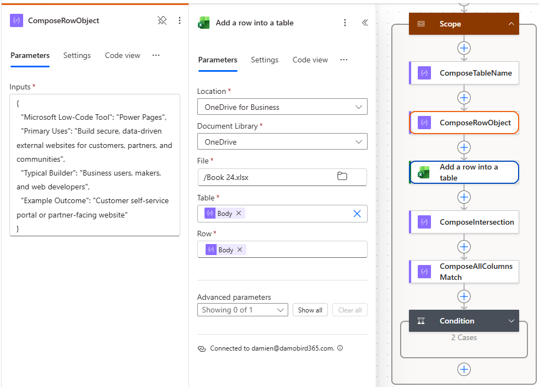Click connection info icon
Image resolution: width=539 pixels, height=387 pixels.
pyautogui.click(x=340, y=348)
